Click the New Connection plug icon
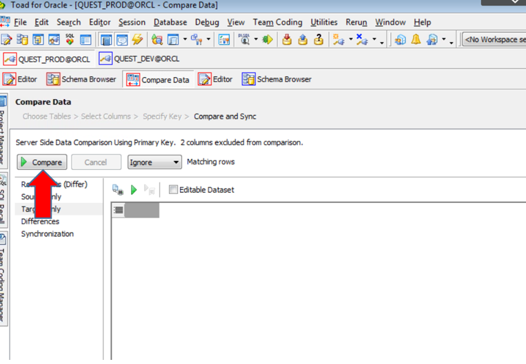526x364 pixels. [338, 39]
